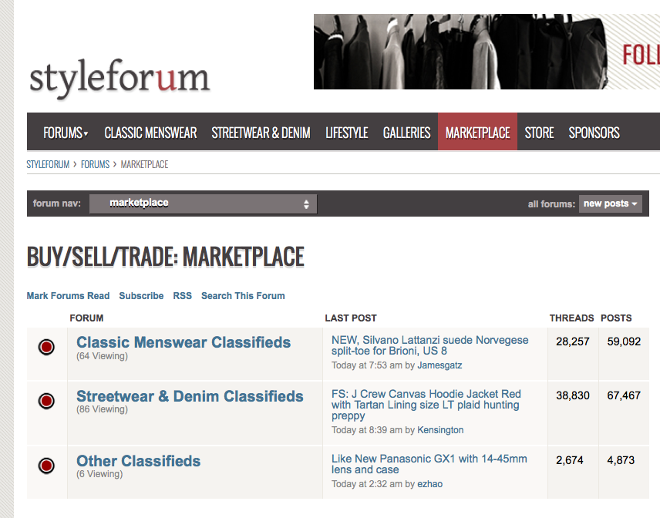Click the clothing rack banner advertisement
Viewport: 660px width, 518px height.
click(x=486, y=52)
